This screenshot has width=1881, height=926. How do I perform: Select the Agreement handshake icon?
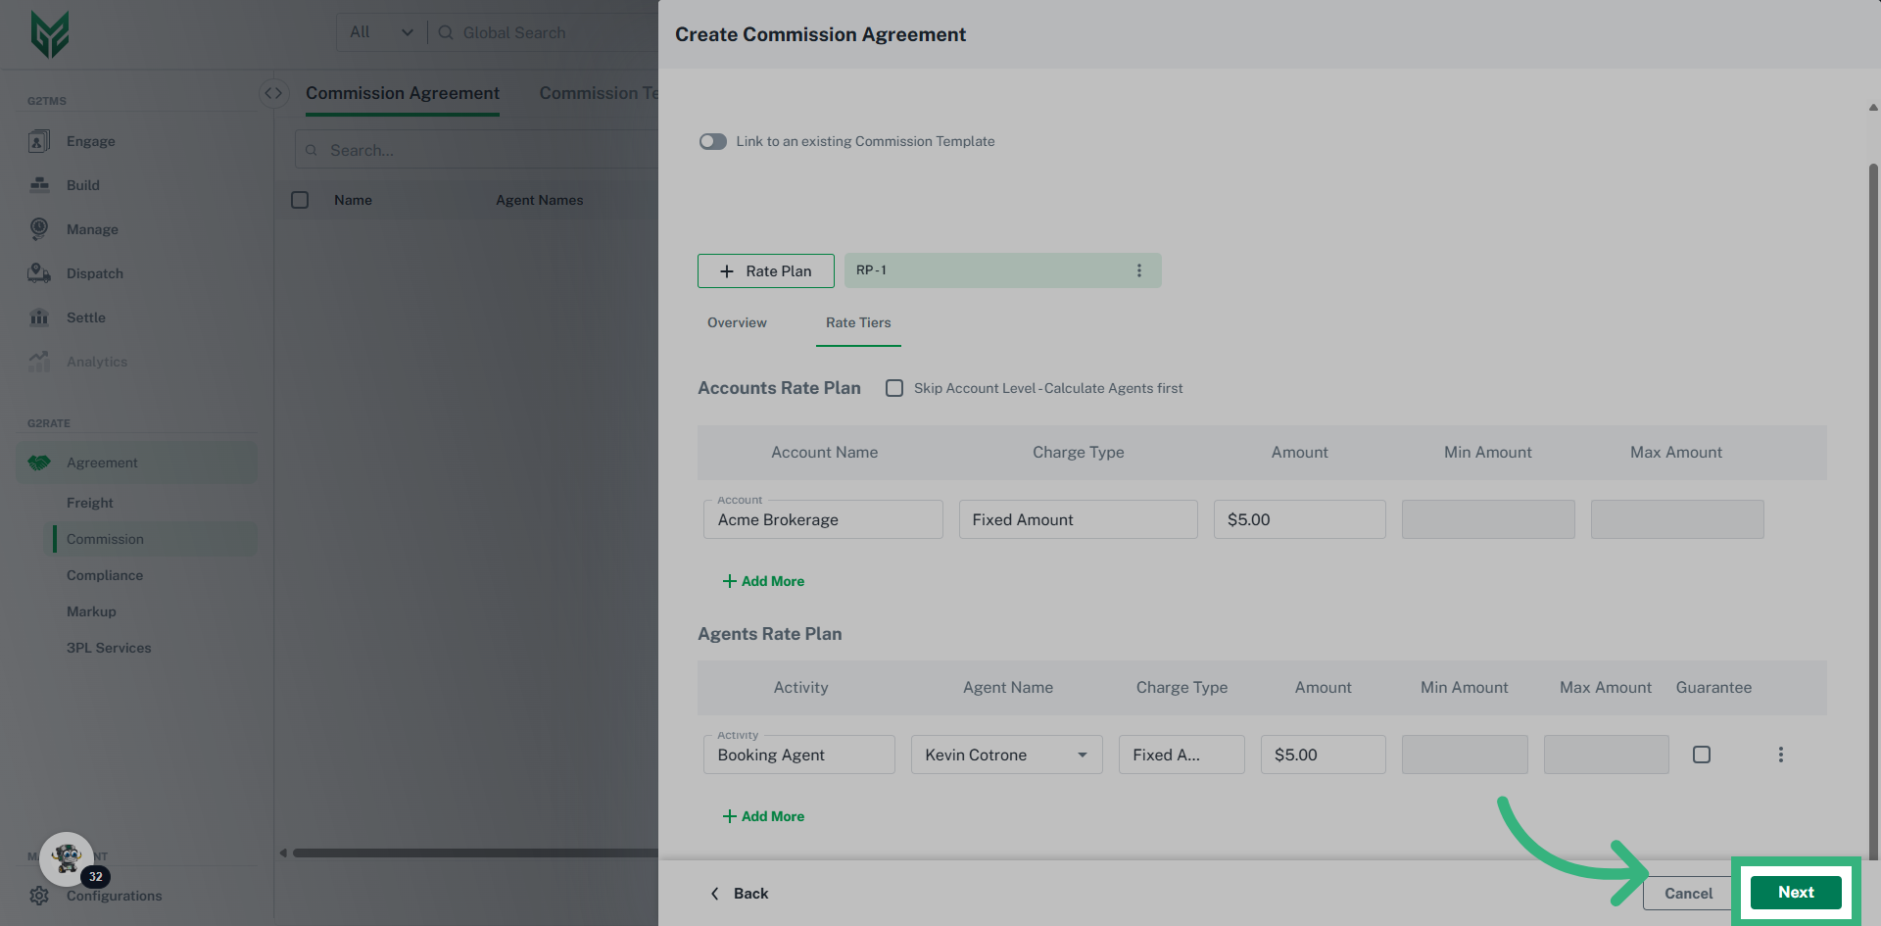point(38,462)
